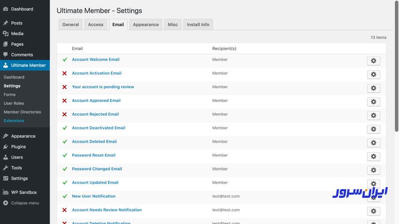Open the New User Notification link
Viewport: 399px width, 224px height.
click(94, 196)
